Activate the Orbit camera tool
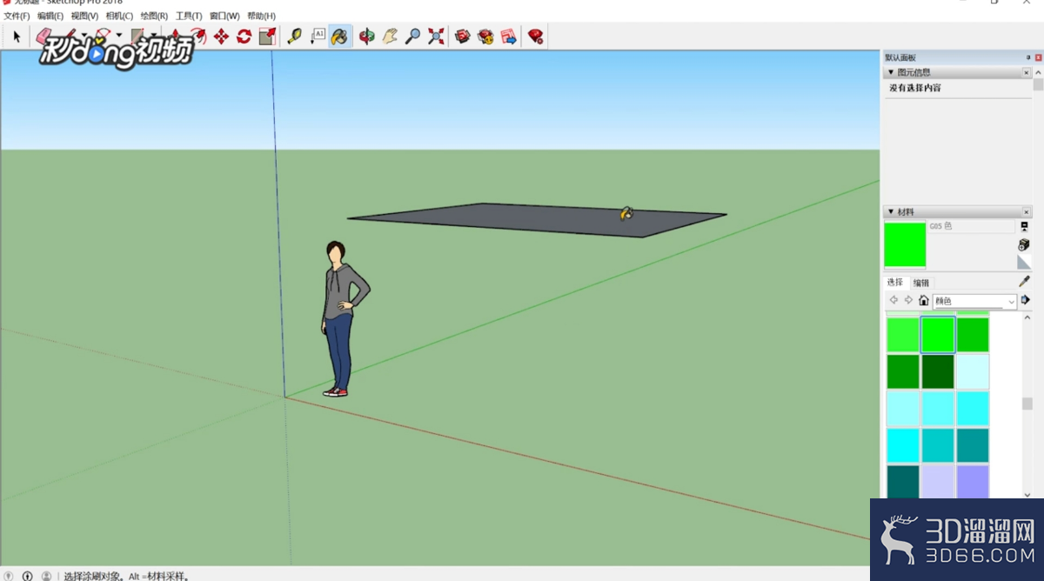 (x=367, y=36)
